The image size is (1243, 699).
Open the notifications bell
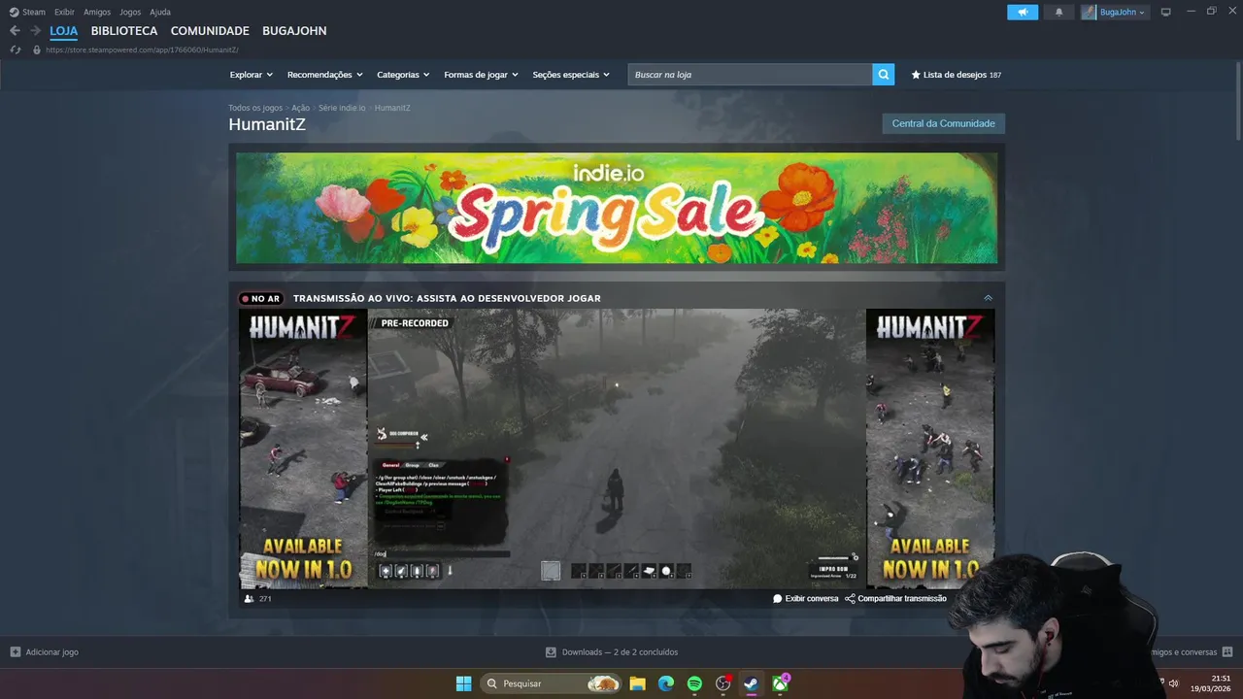[1058, 12]
